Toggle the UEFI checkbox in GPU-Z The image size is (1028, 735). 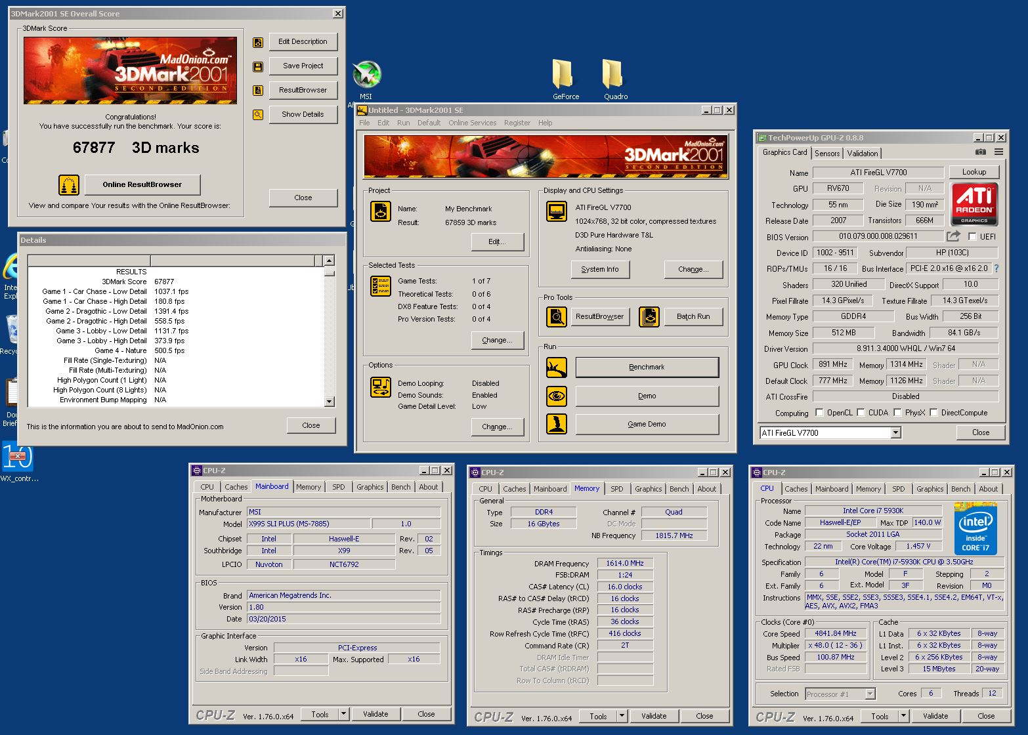972,237
